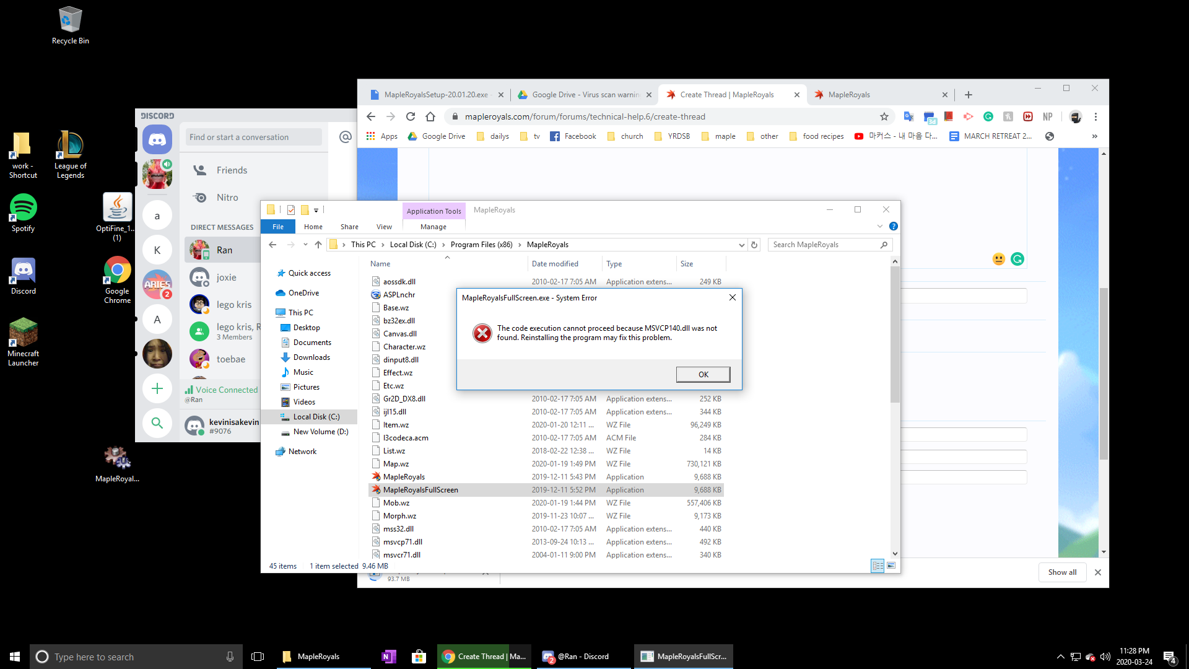Select New Volume (D:) in navigation pane

coord(320,432)
